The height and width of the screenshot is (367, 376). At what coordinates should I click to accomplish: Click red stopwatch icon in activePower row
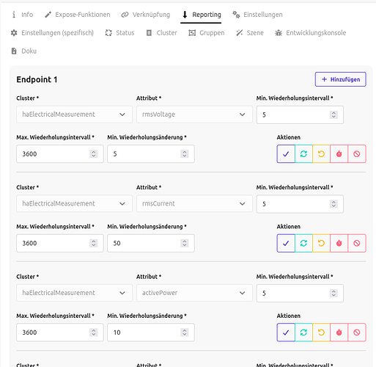(x=339, y=333)
